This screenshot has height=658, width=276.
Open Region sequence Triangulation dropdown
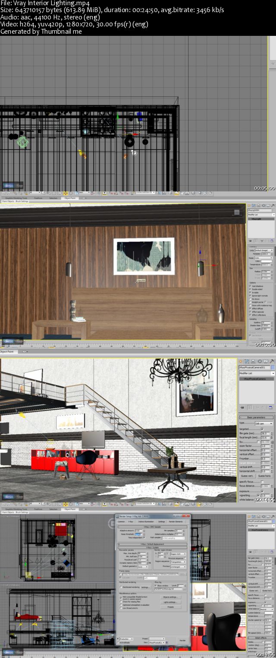(x=178, y=562)
